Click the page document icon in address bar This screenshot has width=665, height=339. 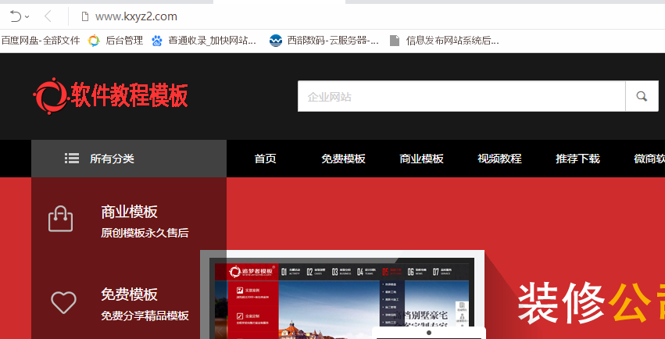pyautogui.click(x=85, y=16)
